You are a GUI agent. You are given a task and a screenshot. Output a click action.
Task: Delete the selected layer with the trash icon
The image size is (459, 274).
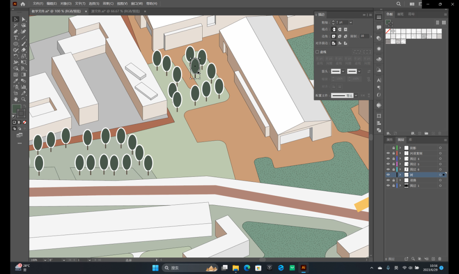440,259
